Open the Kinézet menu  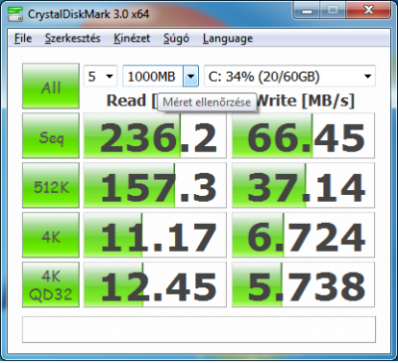coord(131,38)
